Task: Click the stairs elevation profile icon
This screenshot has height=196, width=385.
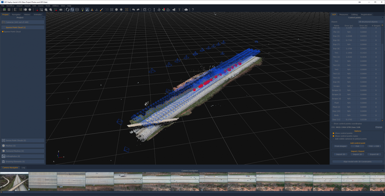Action: pyautogui.click(x=174, y=10)
